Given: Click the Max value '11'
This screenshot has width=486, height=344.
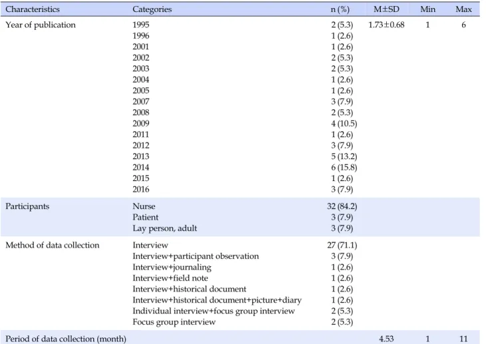Looking at the screenshot, I should tap(463, 339).
